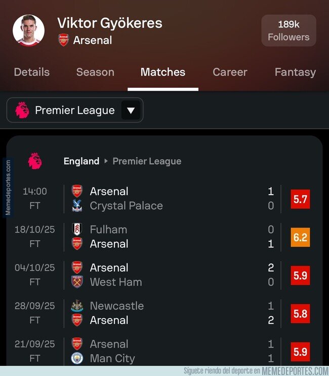Click the Fulham club crest
This screenshot has width=329, height=376.
[x=77, y=230]
